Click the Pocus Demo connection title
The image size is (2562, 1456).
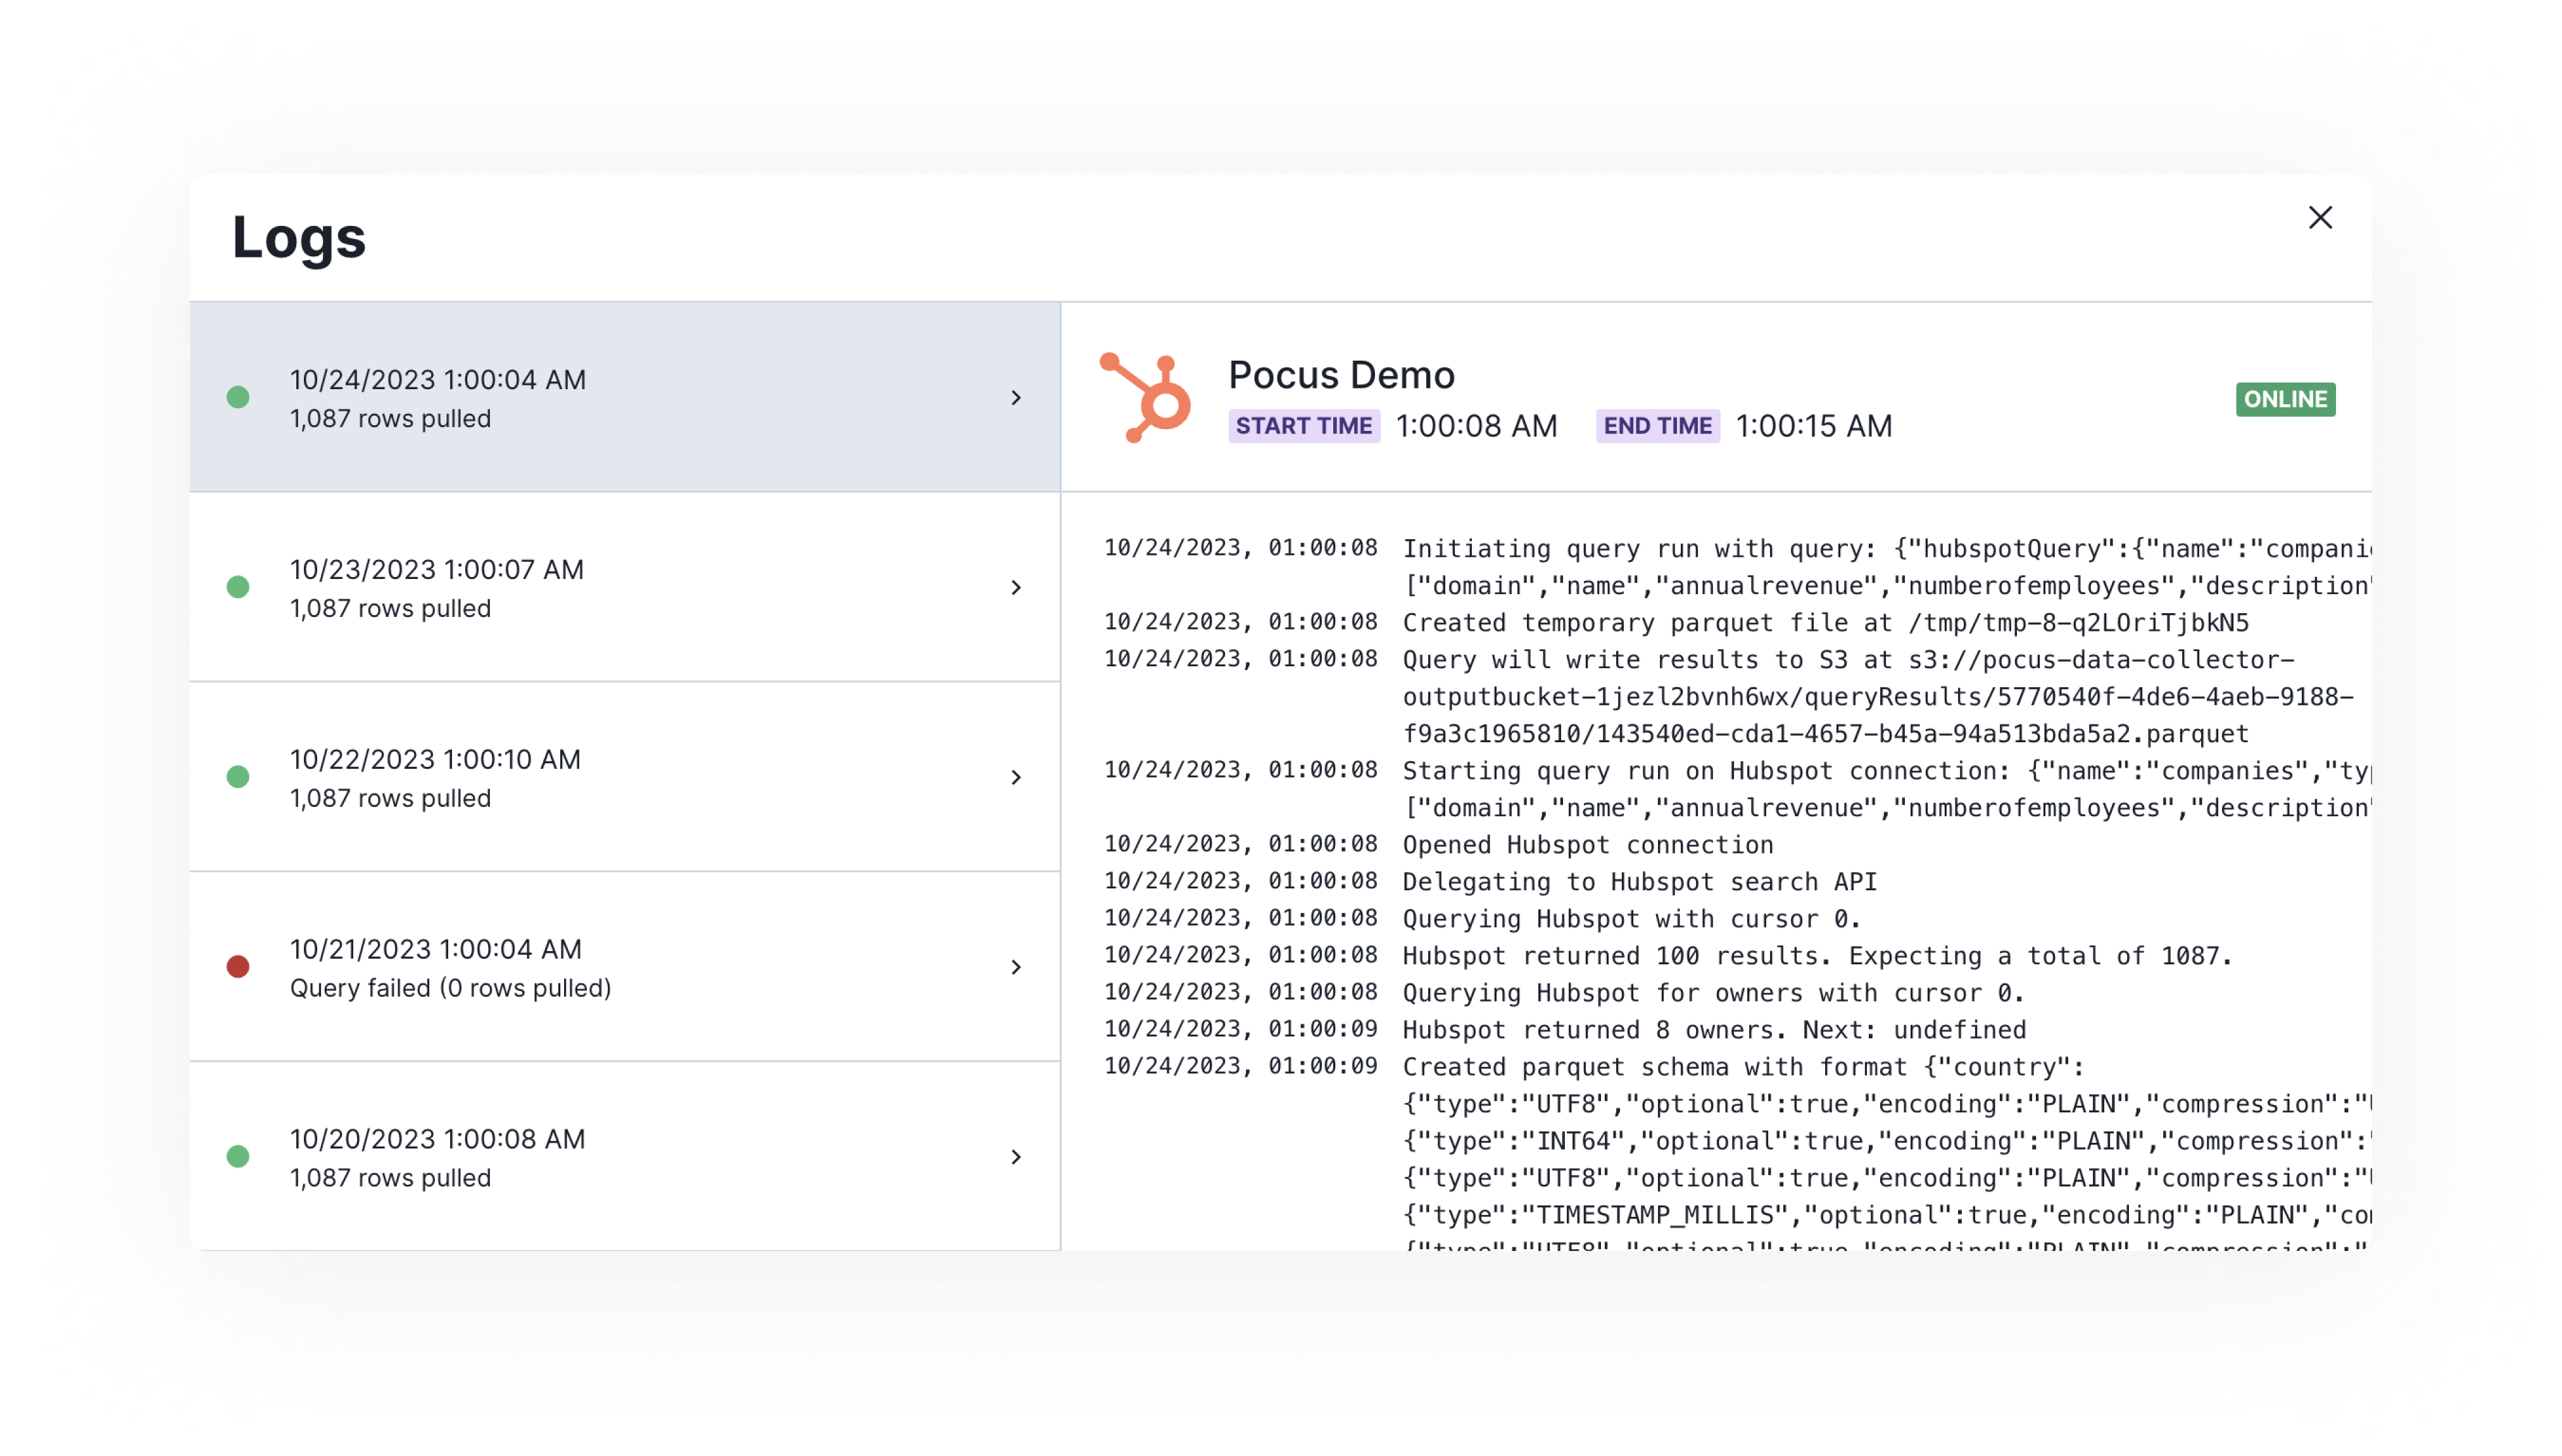[1341, 375]
